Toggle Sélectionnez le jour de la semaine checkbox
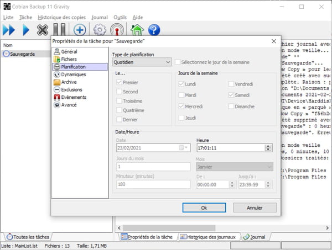 click(x=178, y=62)
